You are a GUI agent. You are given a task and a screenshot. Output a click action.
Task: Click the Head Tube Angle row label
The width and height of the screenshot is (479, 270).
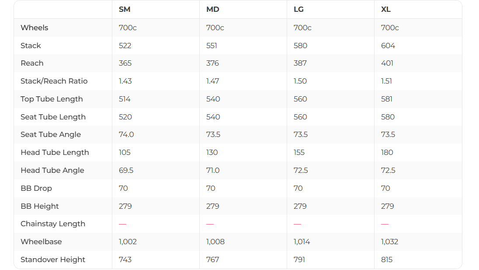pyautogui.click(x=52, y=170)
